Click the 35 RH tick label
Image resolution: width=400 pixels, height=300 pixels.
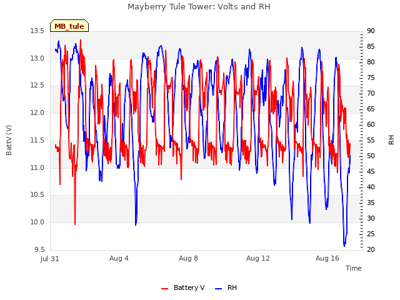(371, 202)
